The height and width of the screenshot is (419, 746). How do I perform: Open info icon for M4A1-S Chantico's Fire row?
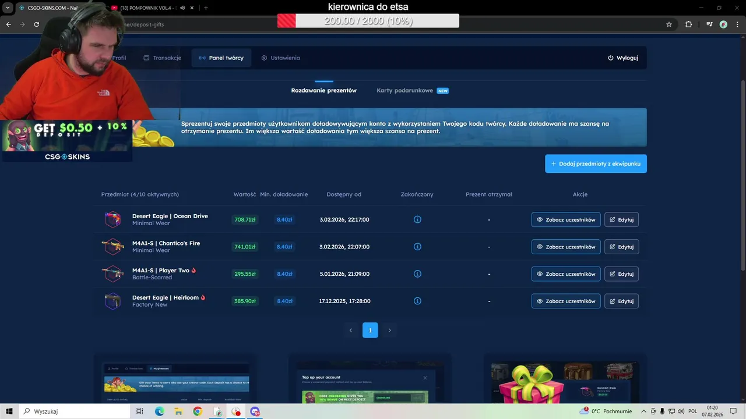click(x=417, y=247)
